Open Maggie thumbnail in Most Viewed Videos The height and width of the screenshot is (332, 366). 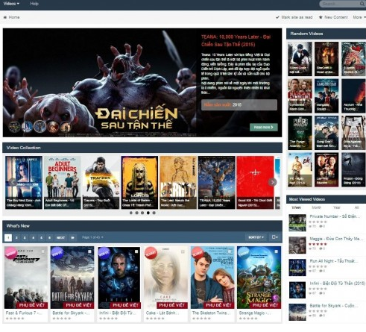[x=297, y=245]
